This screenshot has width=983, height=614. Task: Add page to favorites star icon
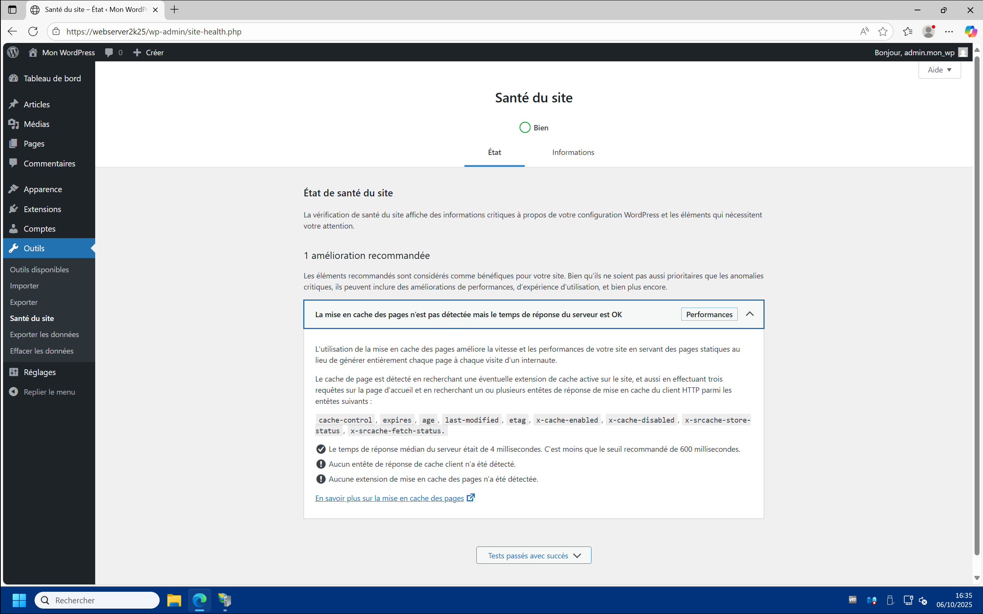click(882, 31)
